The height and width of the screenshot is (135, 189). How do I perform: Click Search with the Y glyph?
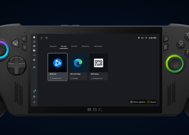[x=152, y=102]
